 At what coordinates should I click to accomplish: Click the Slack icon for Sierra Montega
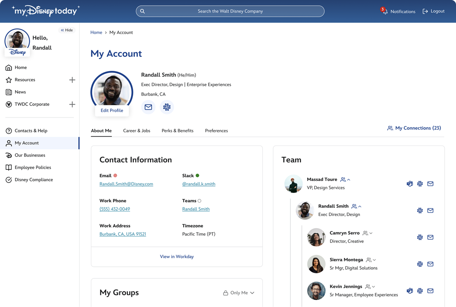point(420,264)
